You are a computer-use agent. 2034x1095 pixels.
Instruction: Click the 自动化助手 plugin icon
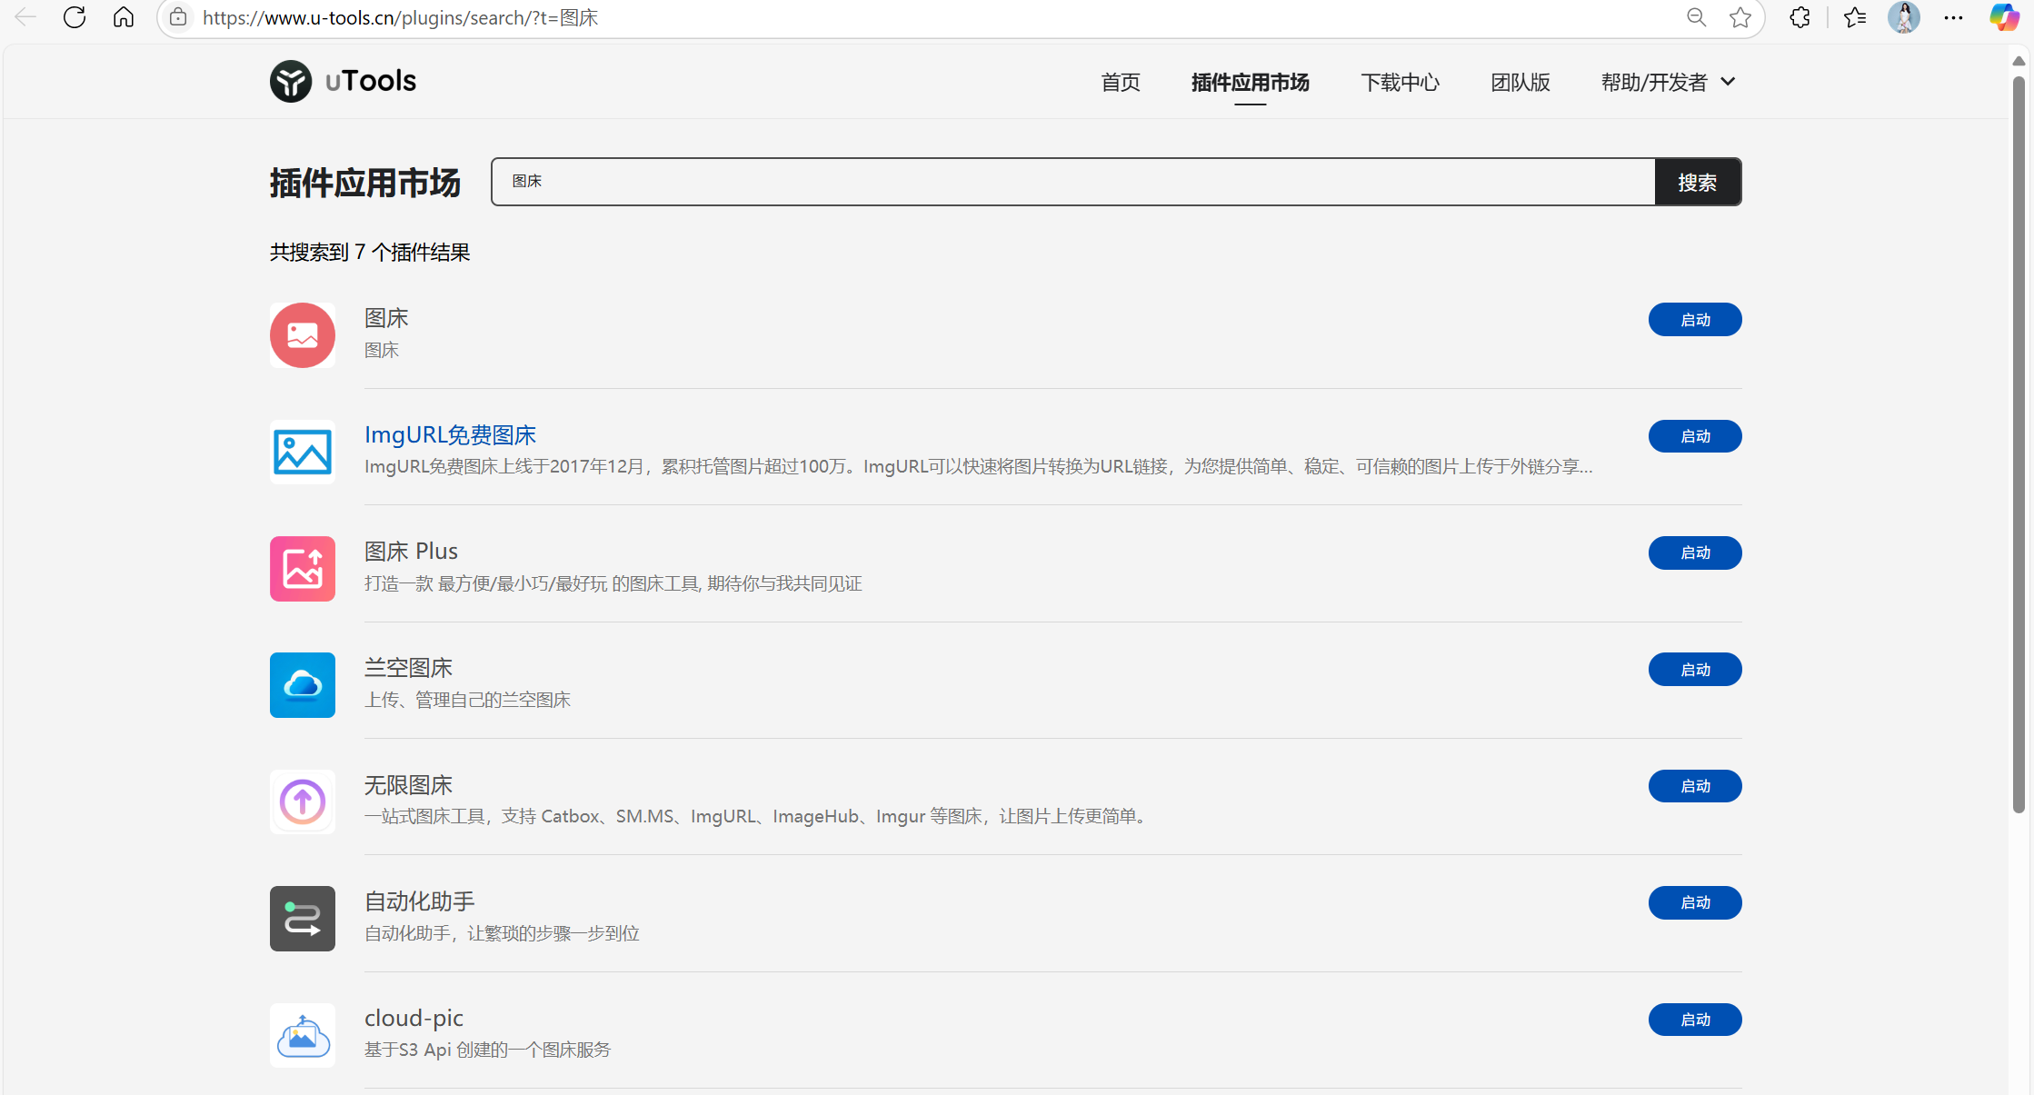click(x=303, y=919)
